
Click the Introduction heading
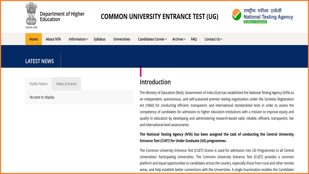pyautogui.click(x=155, y=82)
